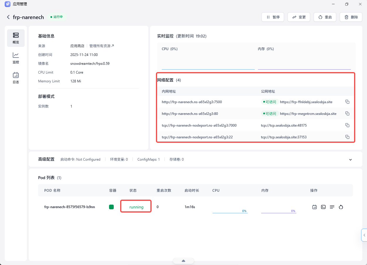The image size is (367, 265).
Task: Click the 暂停 button
Action: click(x=273, y=17)
